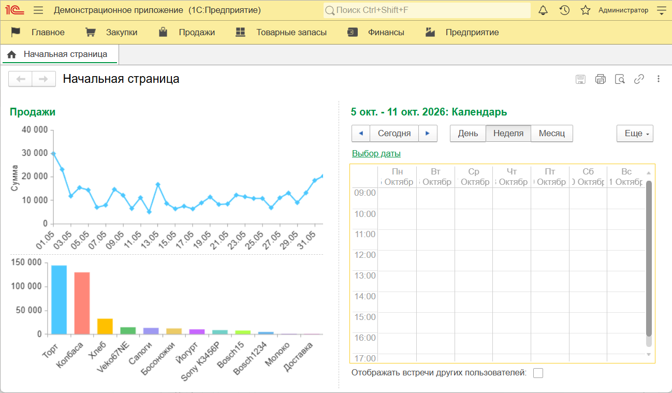Click the scroll down arrow in calendar
This screenshot has height=393, width=672.
[649, 354]
